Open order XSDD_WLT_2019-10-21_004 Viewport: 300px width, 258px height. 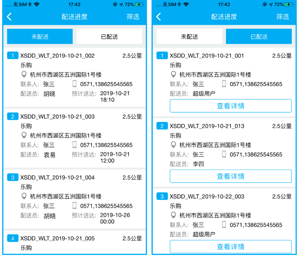[74, 199]
